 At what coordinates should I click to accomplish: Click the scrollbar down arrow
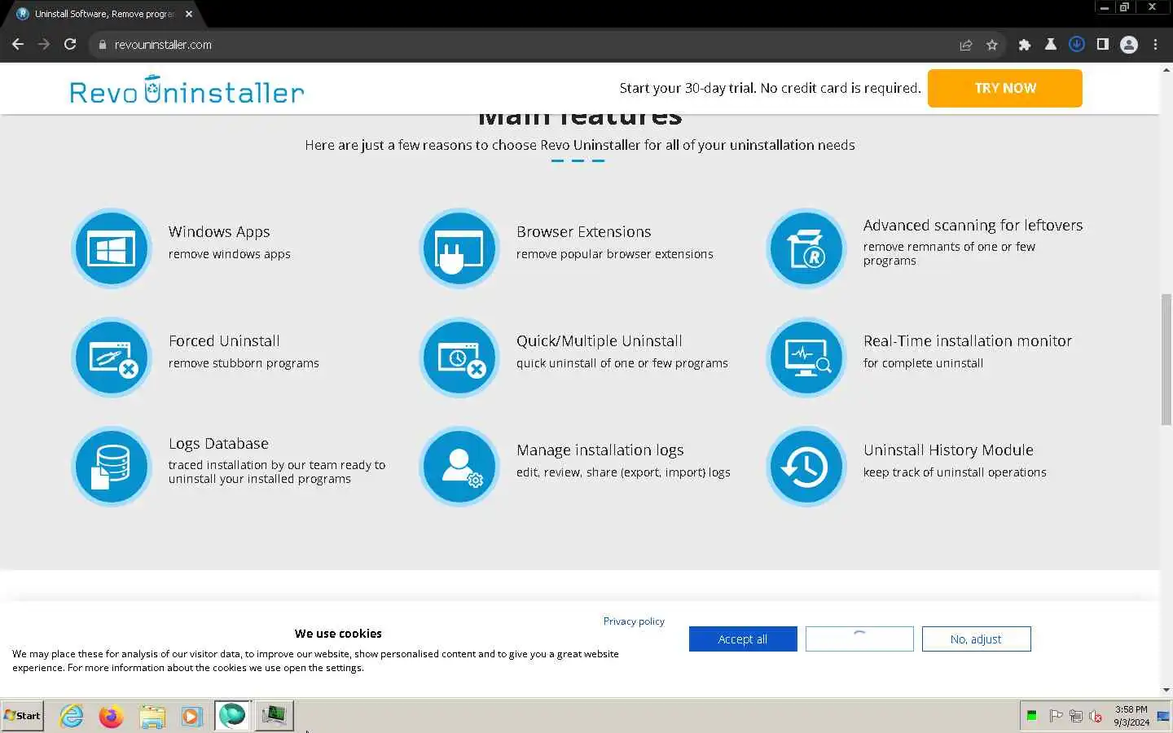click(x=1166, y=690)
